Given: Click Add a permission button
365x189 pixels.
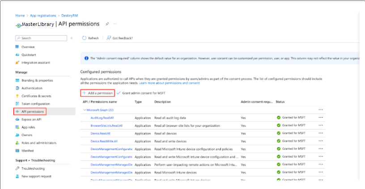Looking at the screenshot, I should tap(98, 93).
